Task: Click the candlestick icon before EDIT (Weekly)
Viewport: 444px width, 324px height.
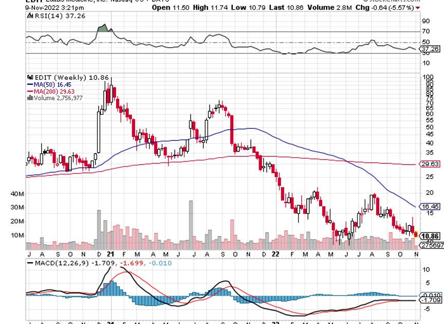Action: [30, 77]
